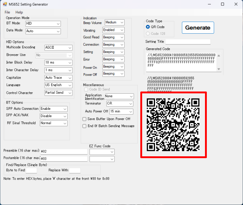This screenshot has height=205, width=243.
Task: Expand the BT Mode dropdown
Action: coord(43,23)
